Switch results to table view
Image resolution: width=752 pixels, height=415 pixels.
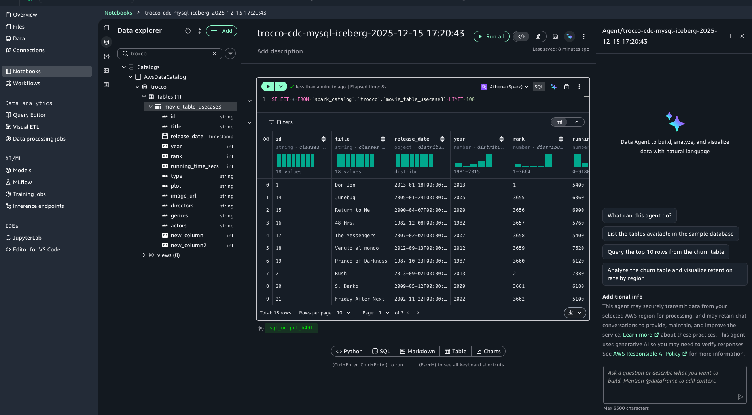[x=559, y=122]
